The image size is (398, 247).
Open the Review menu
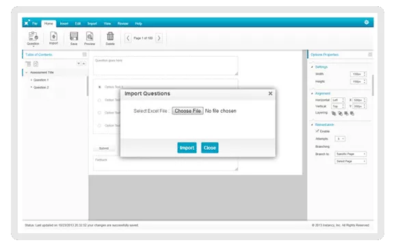(123, 24)
